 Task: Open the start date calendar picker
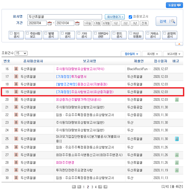pos(50,23)
